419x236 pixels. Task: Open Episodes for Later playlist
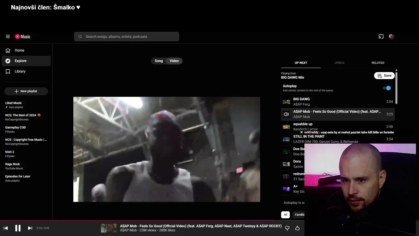26,178
